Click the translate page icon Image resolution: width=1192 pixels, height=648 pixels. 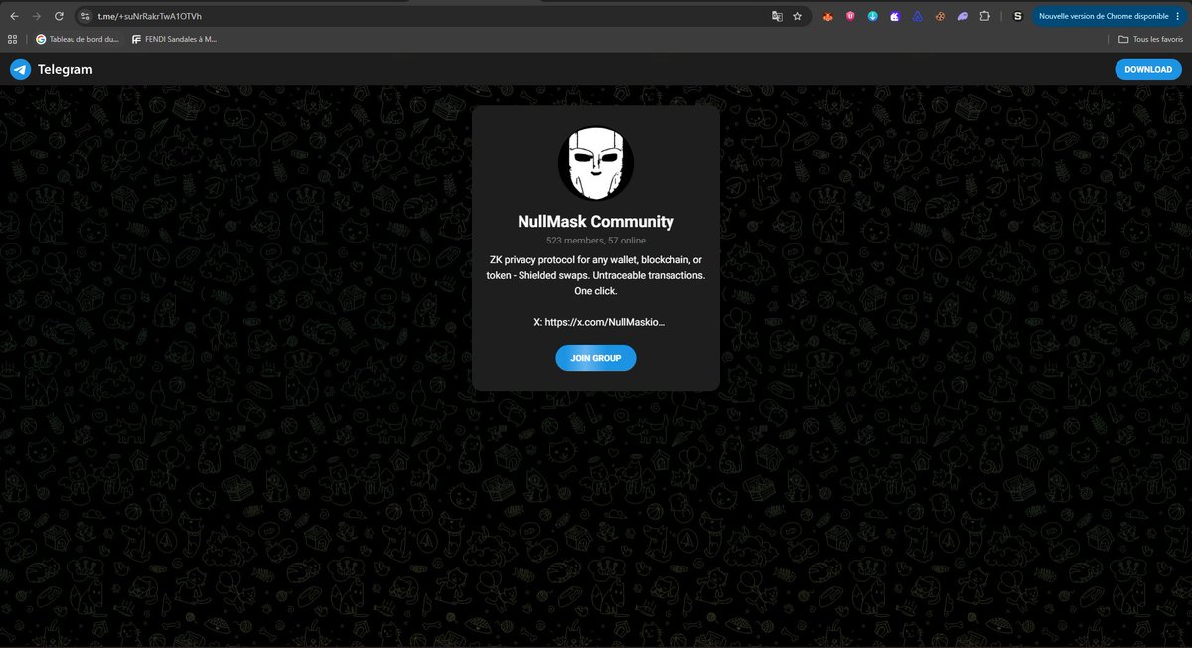coord(777,17)
